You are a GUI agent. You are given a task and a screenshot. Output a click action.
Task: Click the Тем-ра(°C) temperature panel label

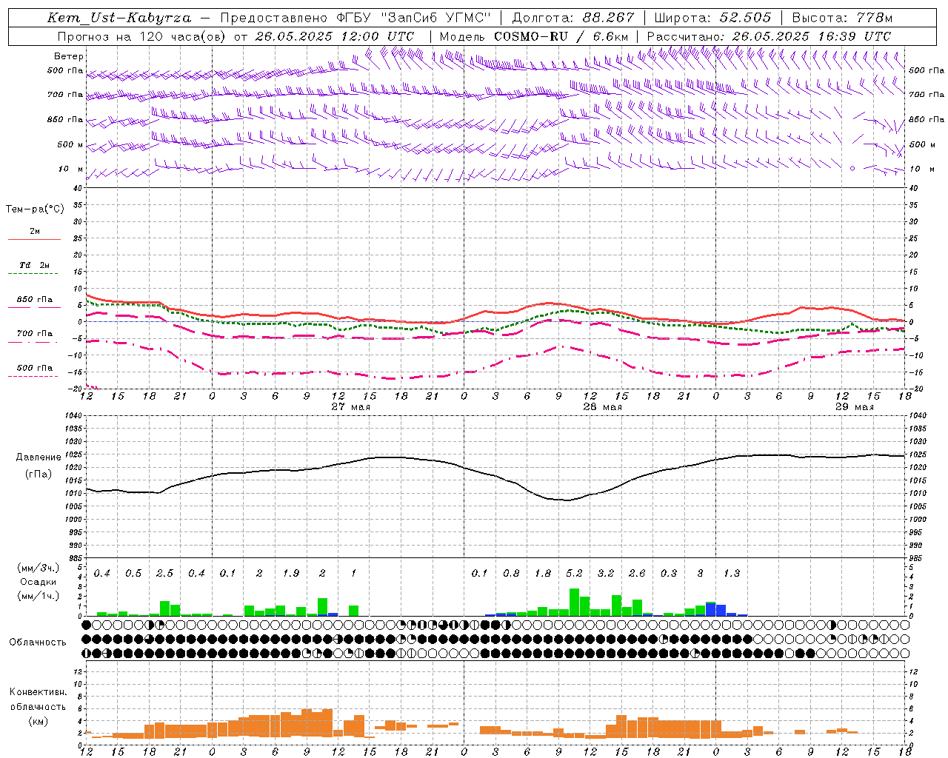tap(35, 209)
